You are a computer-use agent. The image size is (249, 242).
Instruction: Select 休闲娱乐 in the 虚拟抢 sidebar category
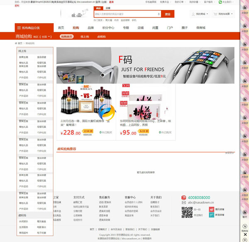24,221
